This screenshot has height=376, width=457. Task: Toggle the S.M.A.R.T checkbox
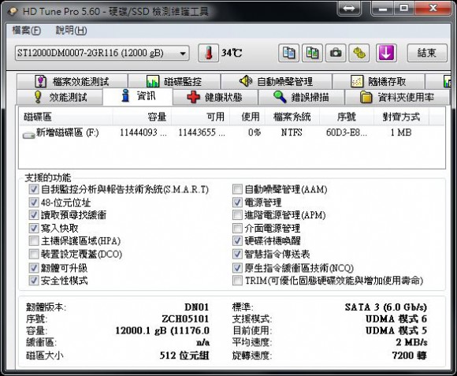tap(34, 189)
